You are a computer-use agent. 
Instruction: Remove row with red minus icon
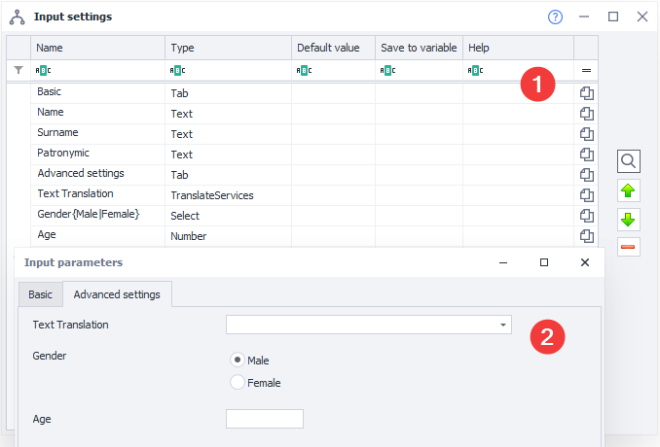[x=629, y=247]
